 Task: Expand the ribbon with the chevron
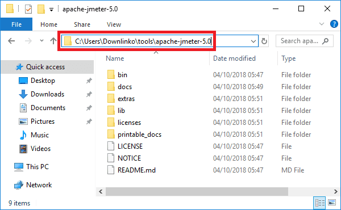[x=322, y=24]
